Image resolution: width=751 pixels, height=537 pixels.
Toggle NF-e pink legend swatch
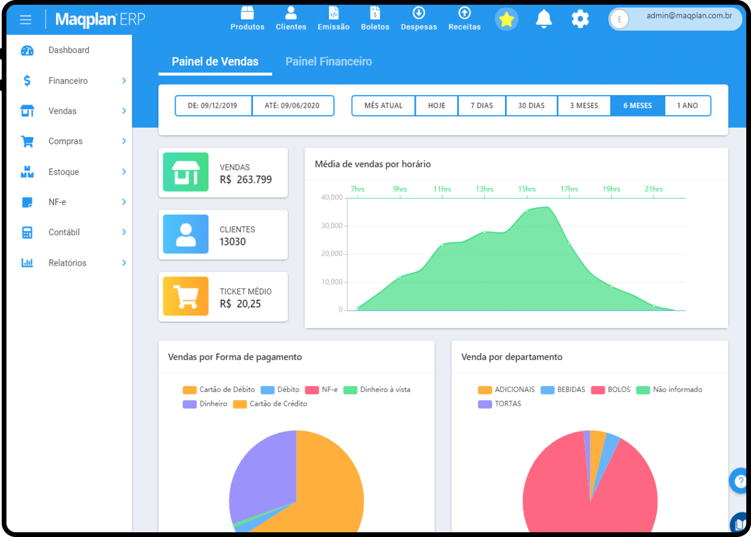[312, 390]
